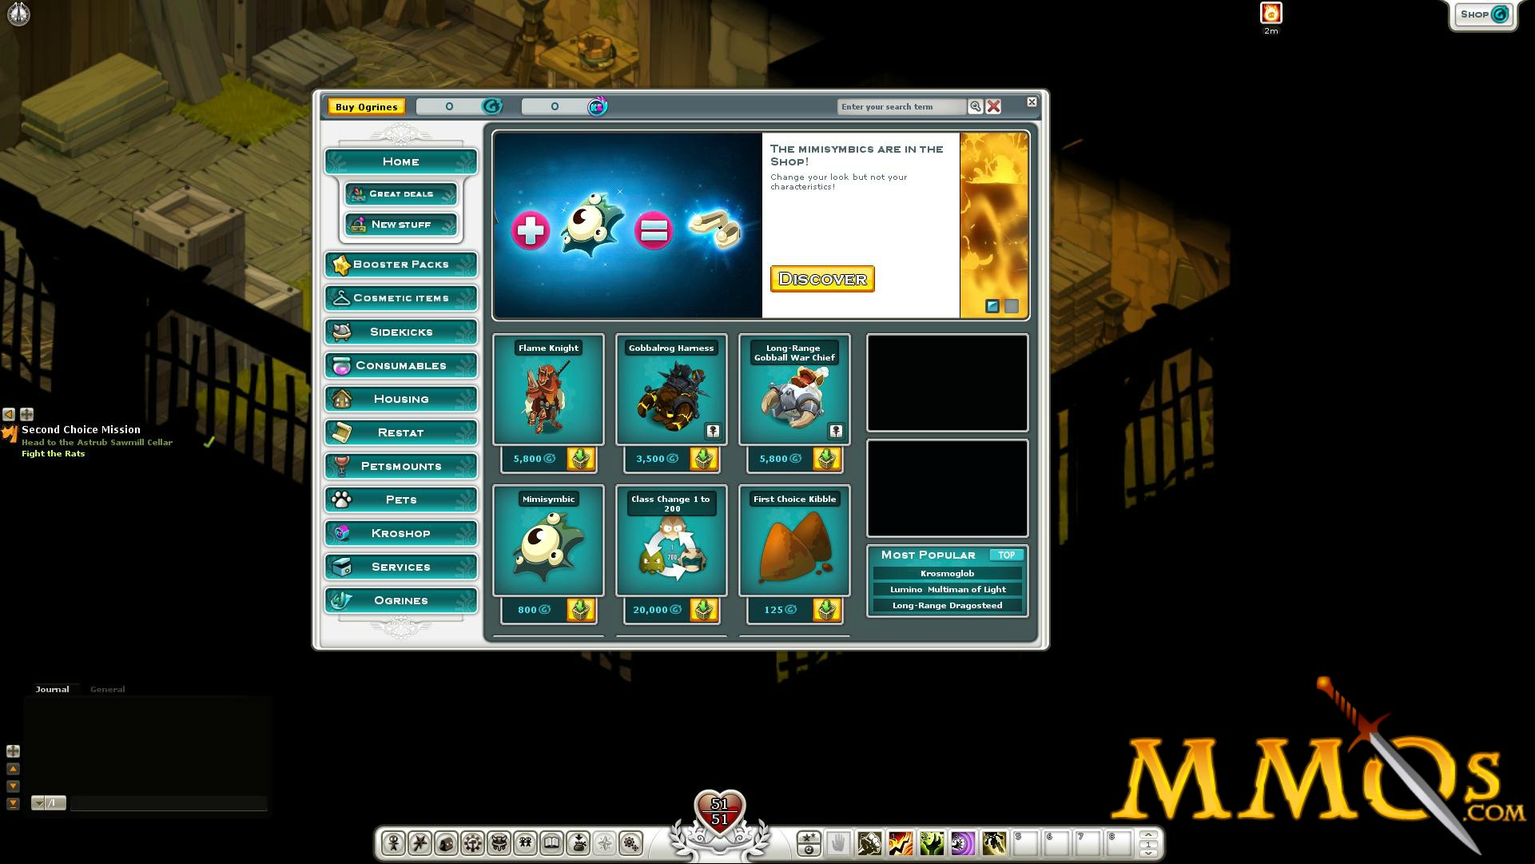This screenshot has height=864, width=1535.
Task: Open the Pets category
Action: click(401, 500)
